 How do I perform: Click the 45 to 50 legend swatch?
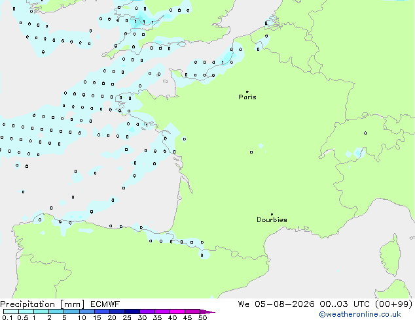tap(192, 312)
